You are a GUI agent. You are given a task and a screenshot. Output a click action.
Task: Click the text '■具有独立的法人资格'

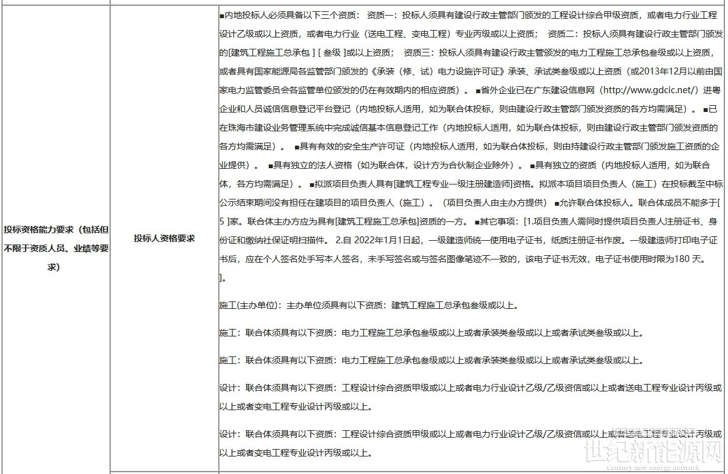310,165
